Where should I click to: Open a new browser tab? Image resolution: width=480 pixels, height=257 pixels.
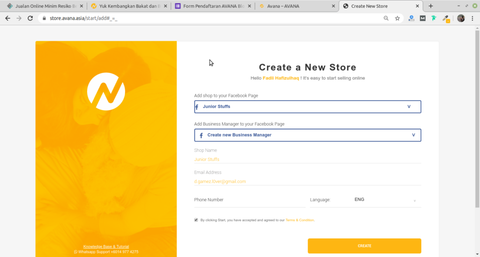click(431, 6)
